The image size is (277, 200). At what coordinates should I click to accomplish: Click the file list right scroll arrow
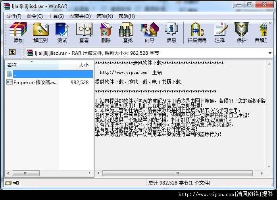pyautogui.click(x=89, y=173)
